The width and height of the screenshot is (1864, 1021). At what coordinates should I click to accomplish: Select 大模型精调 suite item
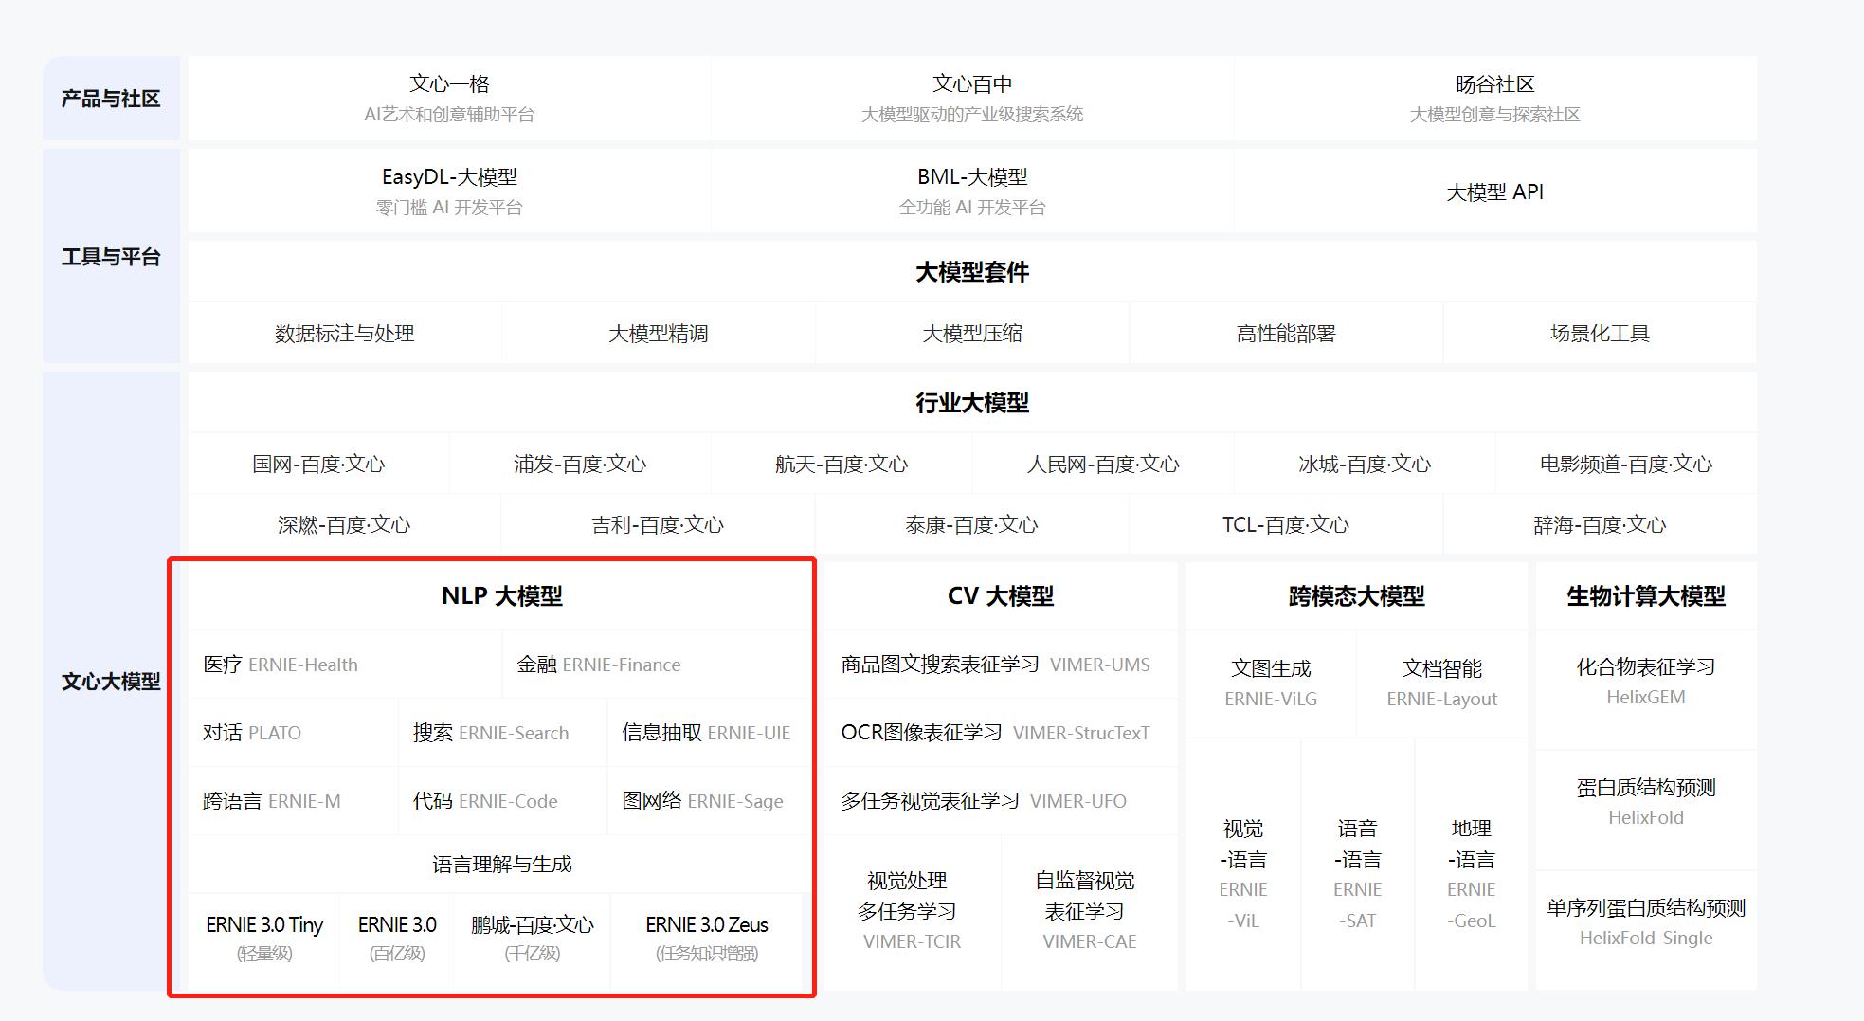click(658, 333)
